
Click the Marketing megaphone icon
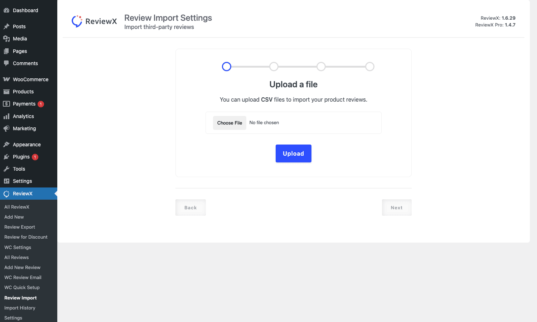coord(6,128)
